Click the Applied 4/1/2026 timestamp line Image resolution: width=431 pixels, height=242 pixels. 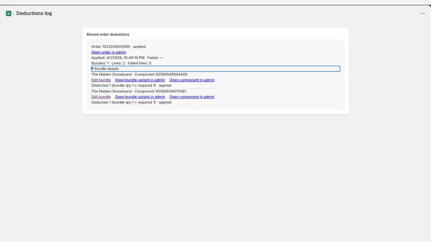pos(127,58)
